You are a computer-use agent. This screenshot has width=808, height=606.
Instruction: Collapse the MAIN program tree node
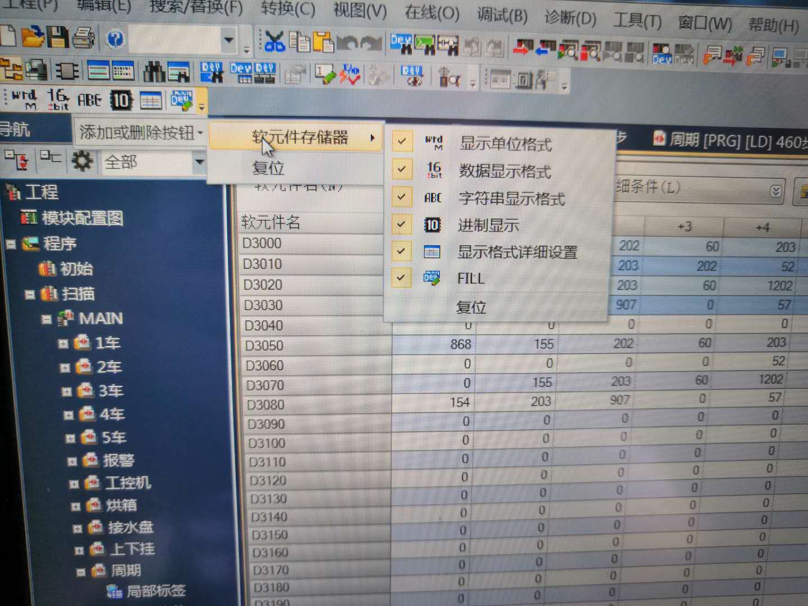47,319
